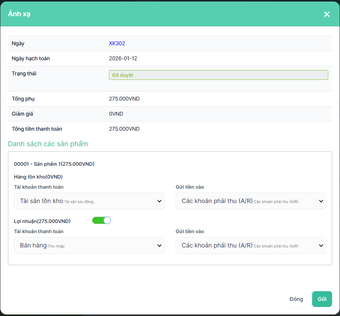The width and height of the screenshot is (340, 316).
Task: Expand Gửi tiền vào dropdown under Hàng tồn kho
Action: pos(251,201)
